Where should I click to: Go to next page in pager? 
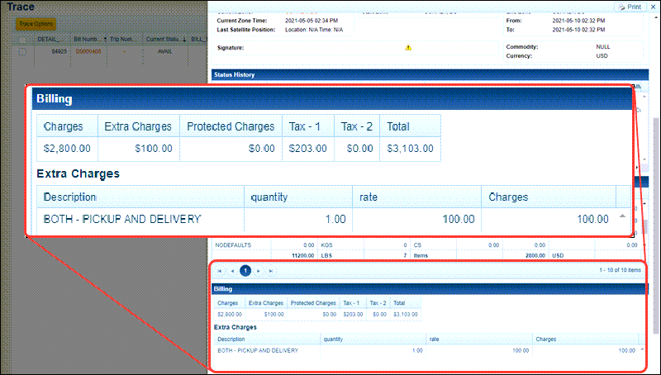point(259,270)
